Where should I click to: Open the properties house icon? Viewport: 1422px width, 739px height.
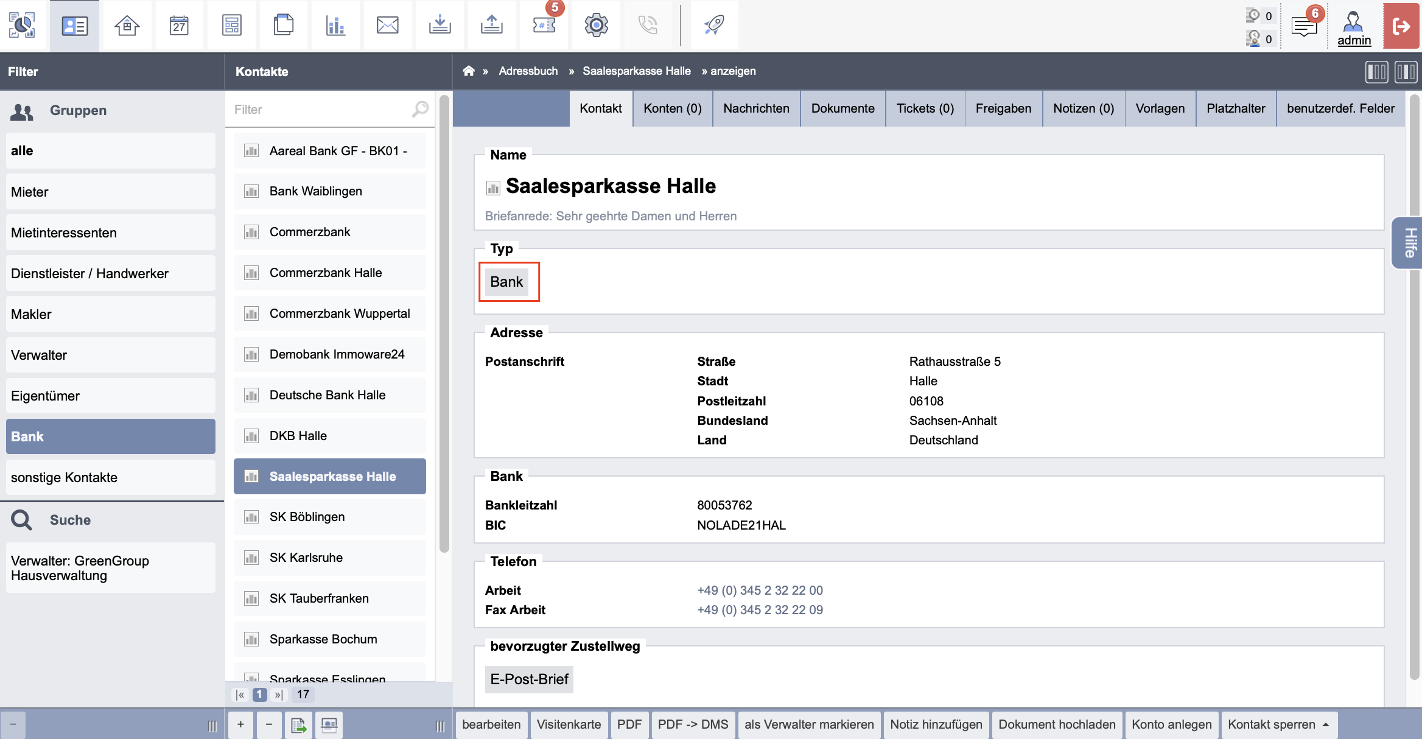[x=127, y=25]
